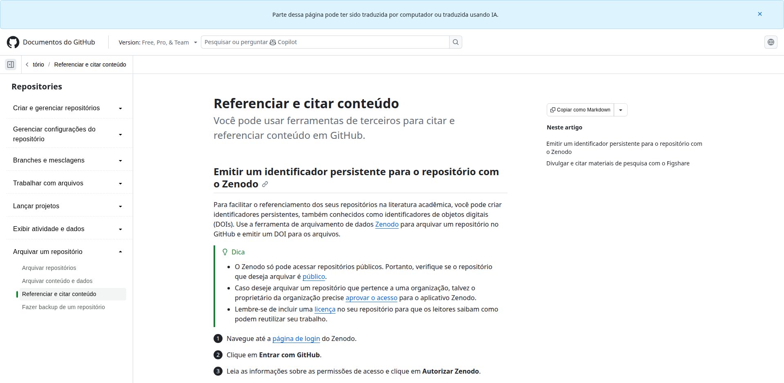Open the language globe selector
784x383 pixels.
[x=771, y=42]
